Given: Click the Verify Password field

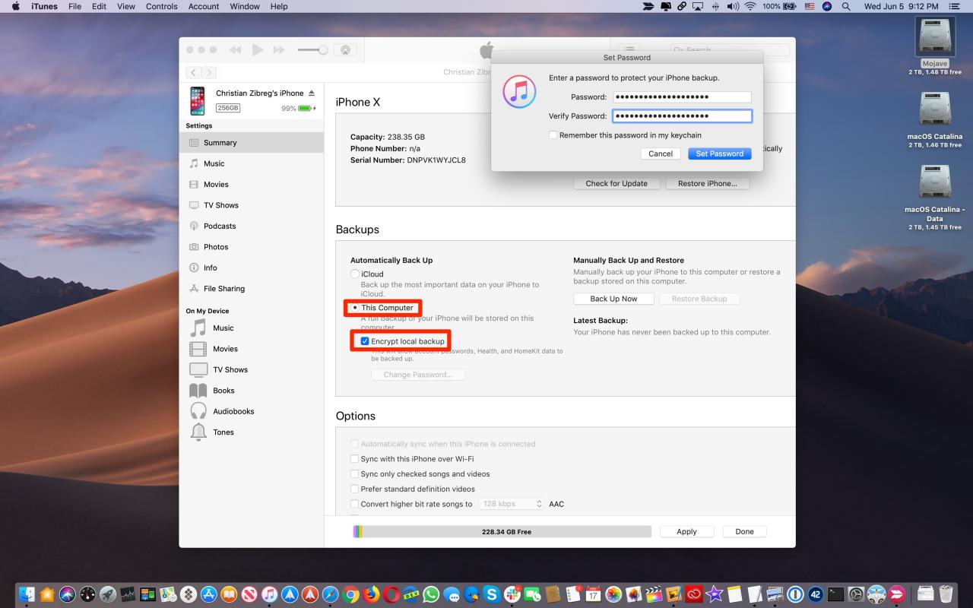Looking at the screenshot, I should coord(682,116).
